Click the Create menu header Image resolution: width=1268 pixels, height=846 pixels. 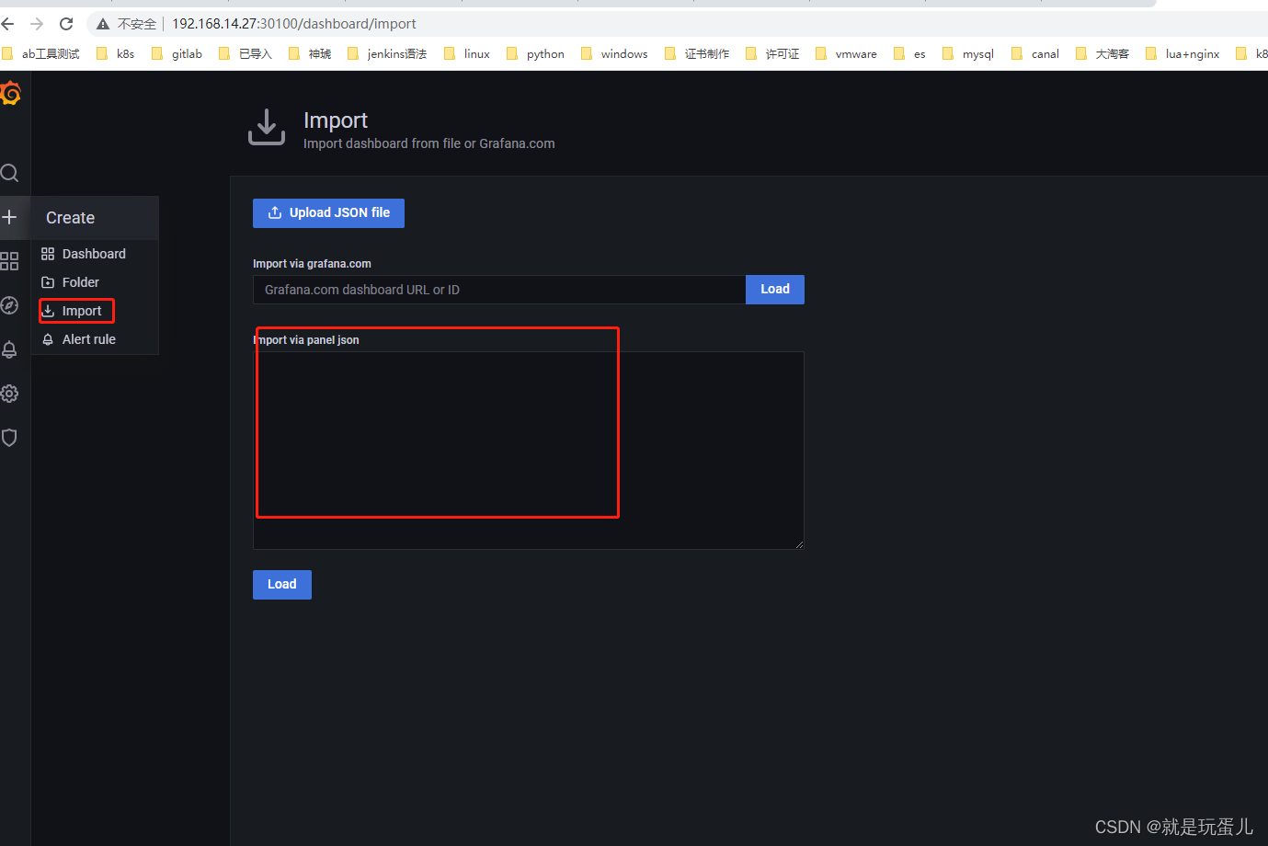[x=95, y=218]
